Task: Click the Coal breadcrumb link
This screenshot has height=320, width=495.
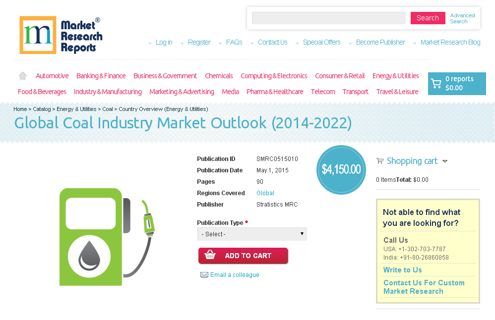Action: (x=107, y=109)
